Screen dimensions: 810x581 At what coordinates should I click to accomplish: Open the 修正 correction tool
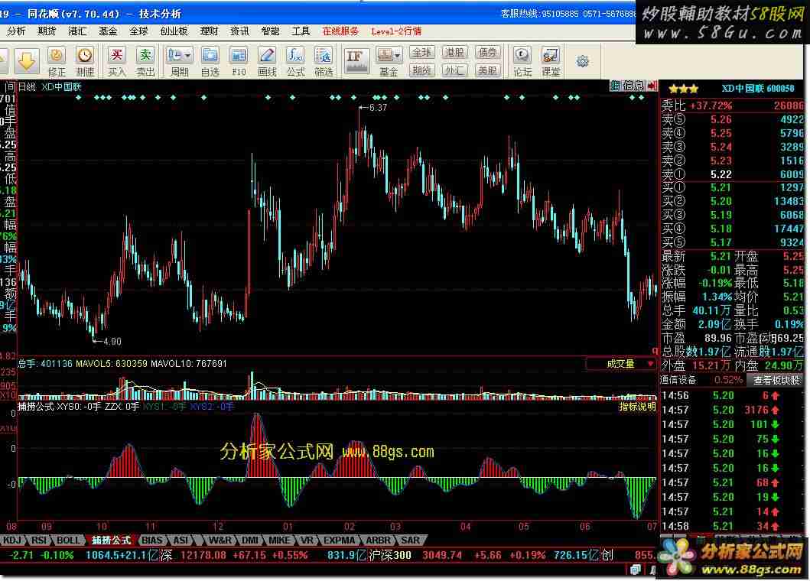57,61
